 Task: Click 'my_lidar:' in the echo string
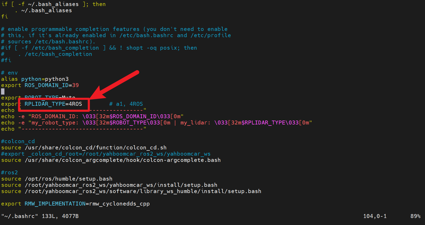coord(195,123)
